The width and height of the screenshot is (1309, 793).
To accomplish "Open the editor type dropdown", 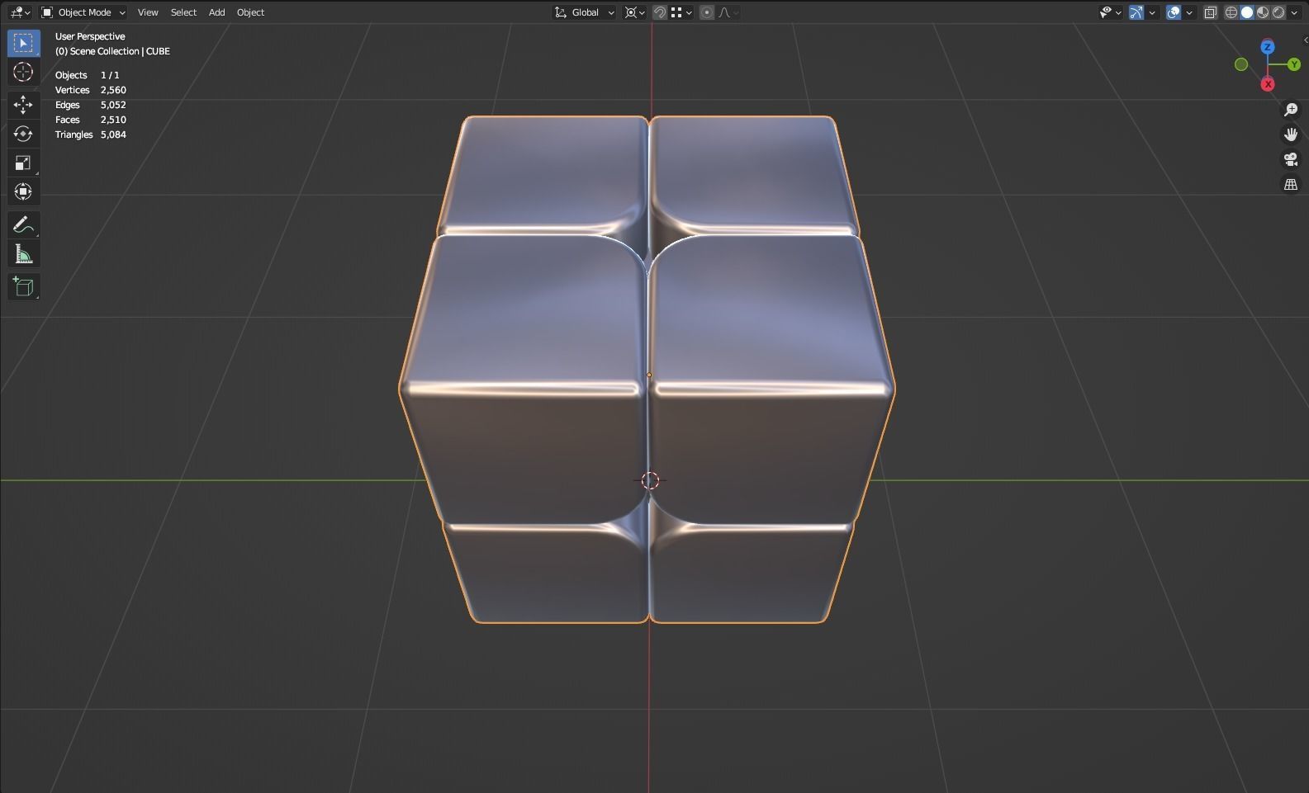I will [x=20, y=12].
